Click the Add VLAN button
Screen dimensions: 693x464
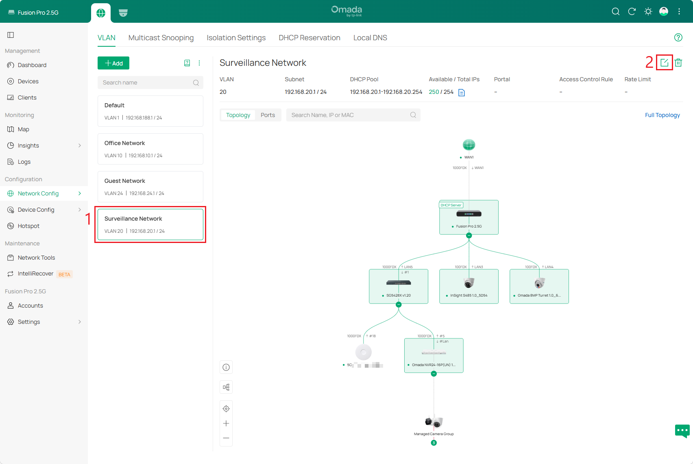(x=113, y=63)
